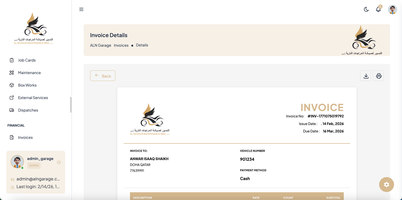The image size is (402, 200).
Task: Go to the Maintenance section
Action: [x=29, y=73]
